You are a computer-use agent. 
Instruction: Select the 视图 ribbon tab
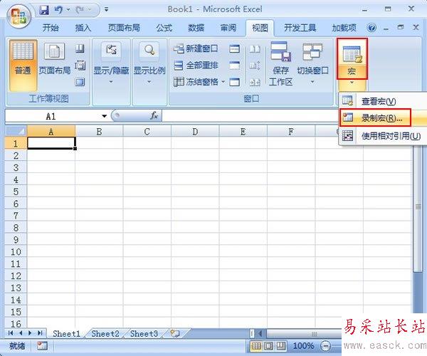[260, 28]
